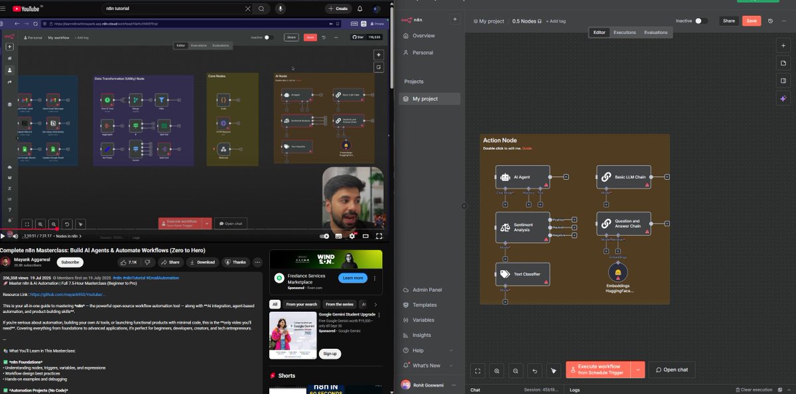Select the Embeddings HuggingFace node

pos(618,273)
